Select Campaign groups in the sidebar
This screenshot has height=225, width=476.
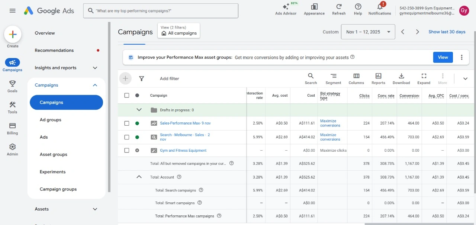(58, 189)
